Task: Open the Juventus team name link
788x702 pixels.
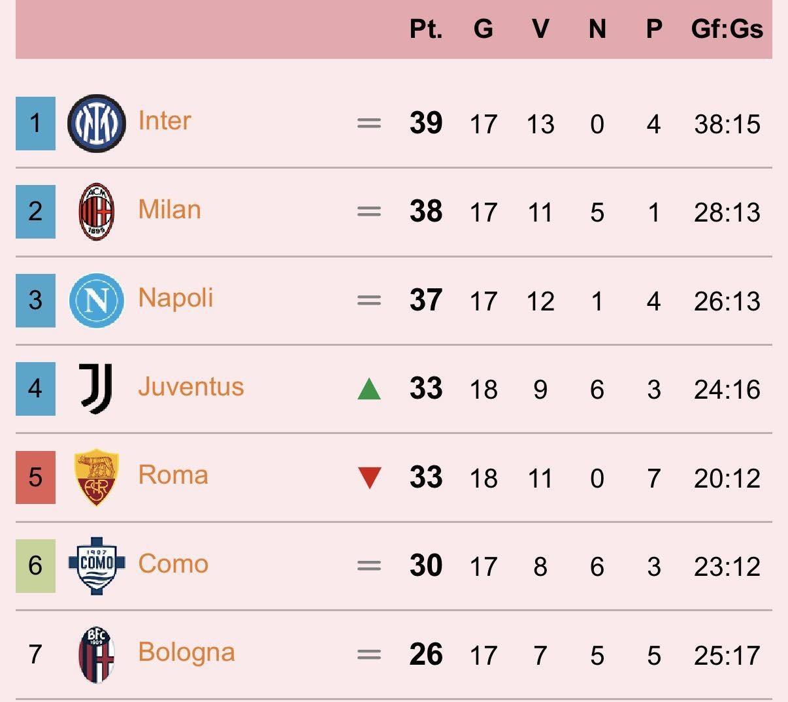Action: point(191,387)
